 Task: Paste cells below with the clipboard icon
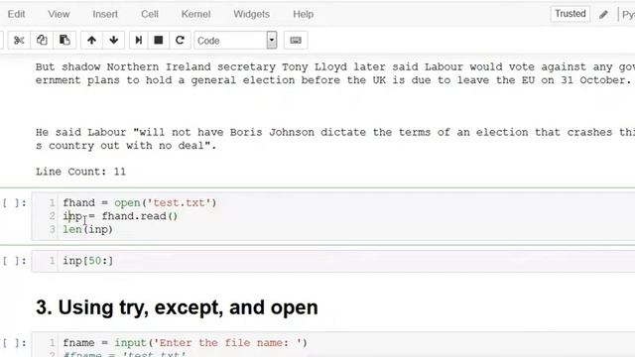click(64, 40)
